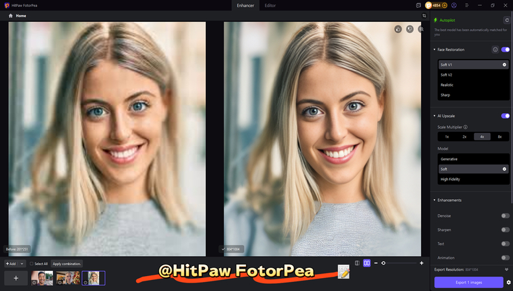
Task: Click the Scale Multiplier info icon
Action: click(x=466, y=127)
